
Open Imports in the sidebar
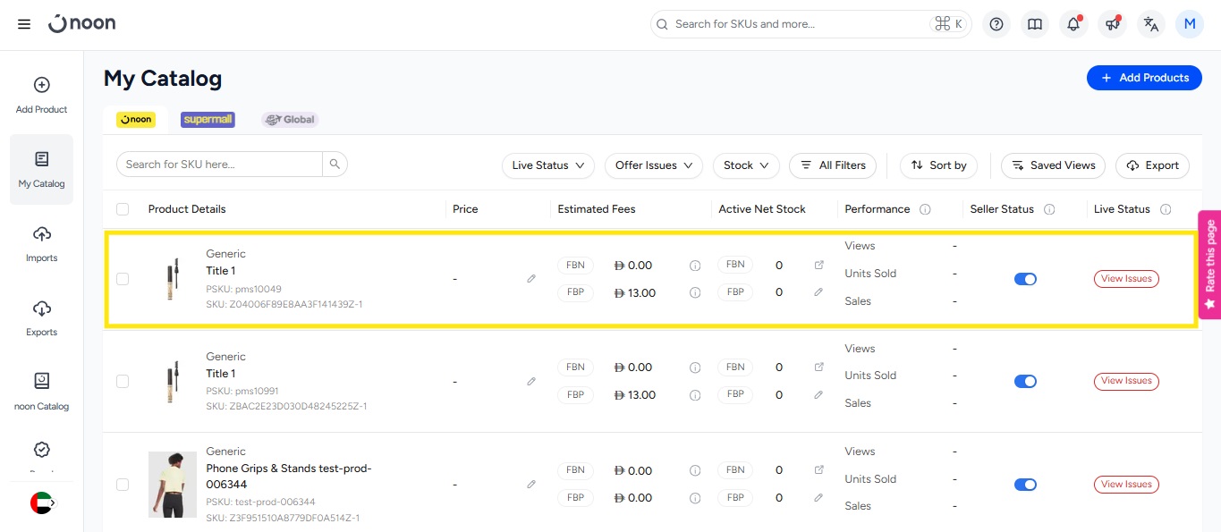pyautogui.click(x=41, y=243)
